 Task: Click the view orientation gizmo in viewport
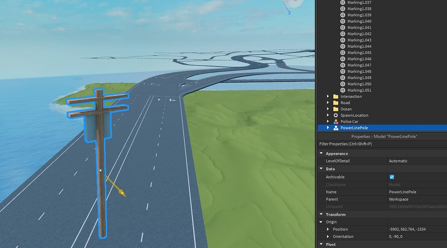point(293,4)
